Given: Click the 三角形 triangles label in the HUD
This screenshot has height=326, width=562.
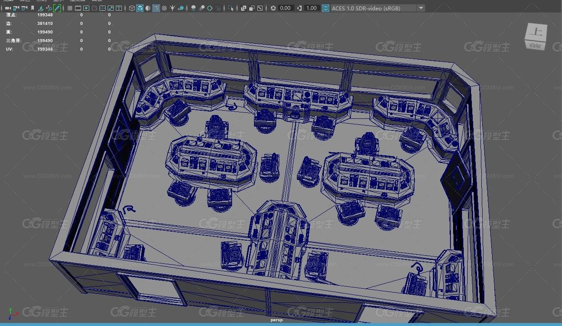Looking at the screenshot, I should [x=13, y=41].
